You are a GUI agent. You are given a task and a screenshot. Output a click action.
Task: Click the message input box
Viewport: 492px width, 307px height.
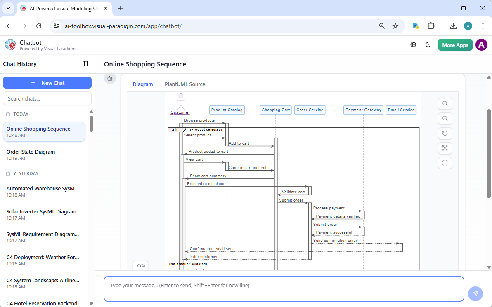(x=284, y=289)
